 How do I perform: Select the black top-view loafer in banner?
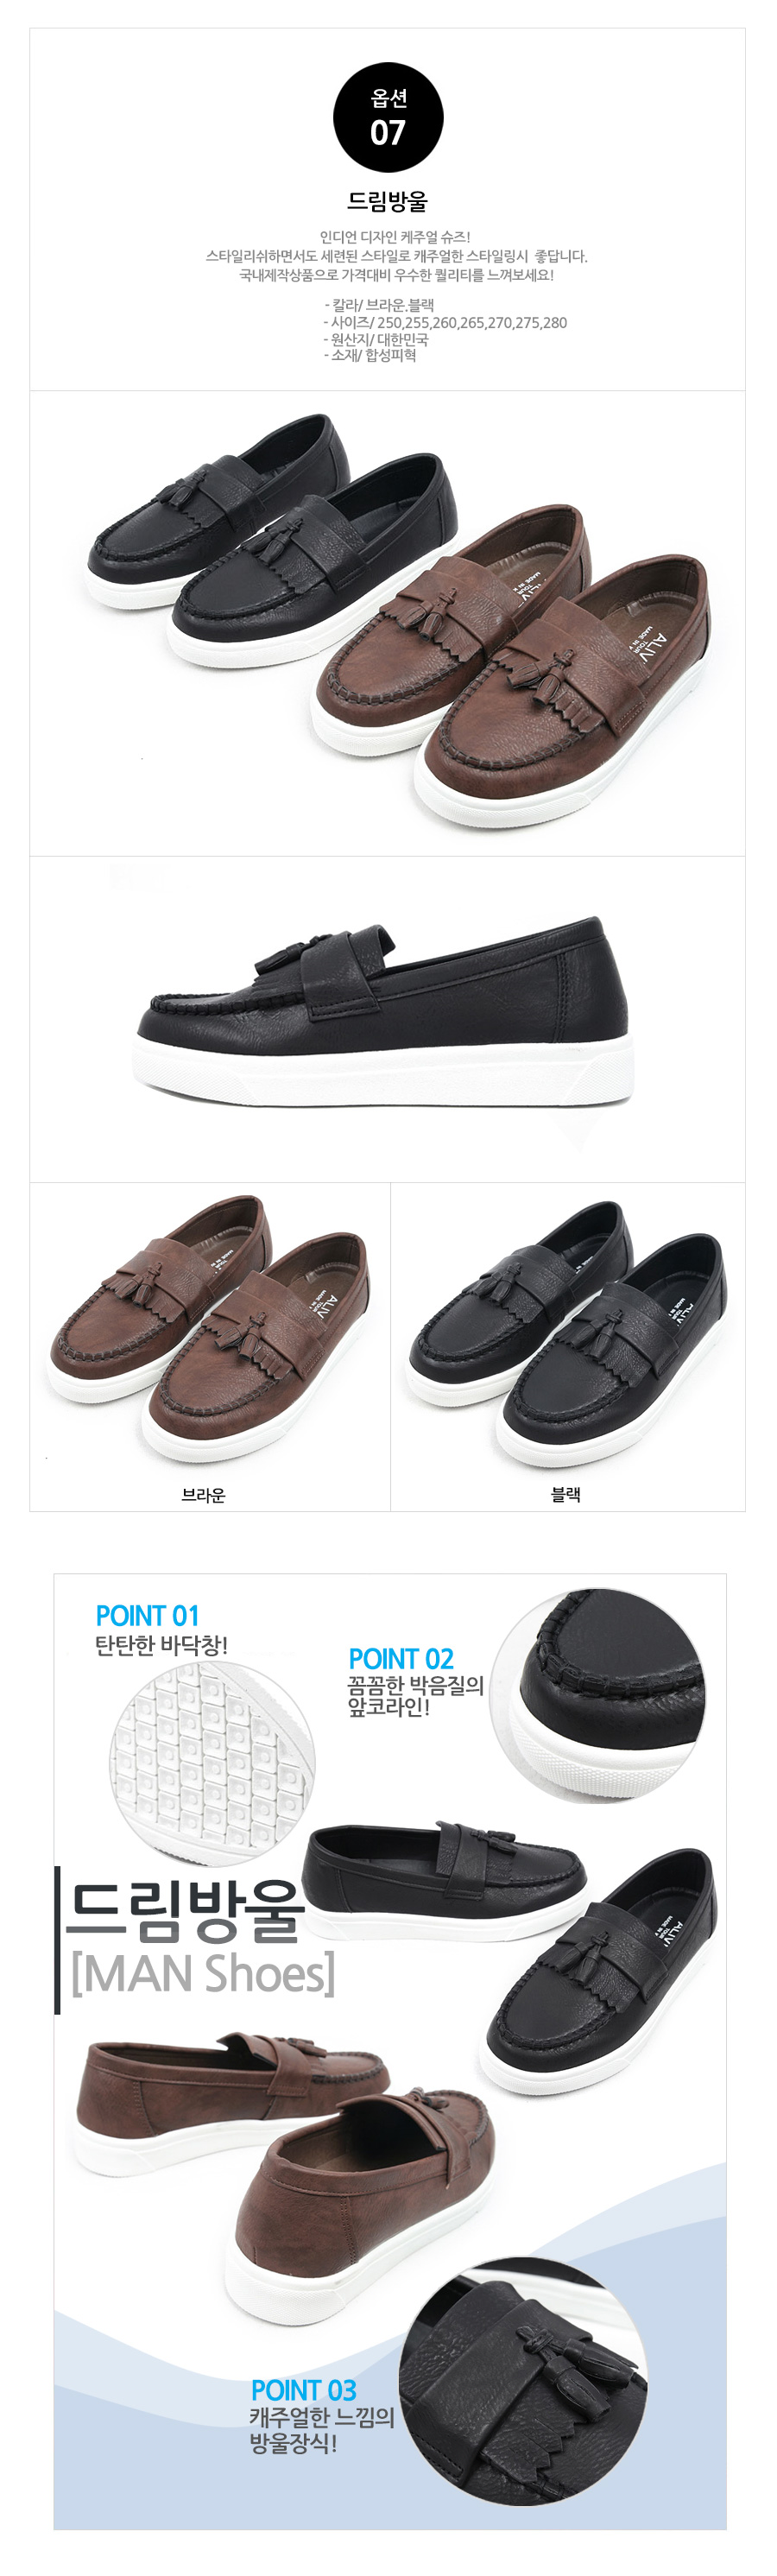(598, 1972)
